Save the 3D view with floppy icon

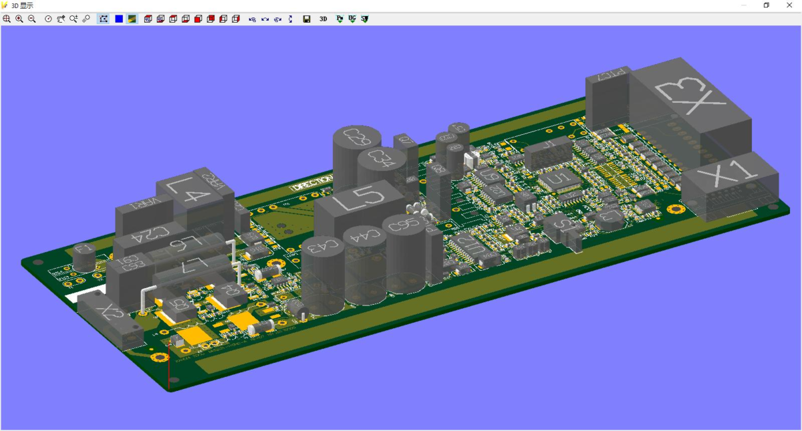[307, 19]
